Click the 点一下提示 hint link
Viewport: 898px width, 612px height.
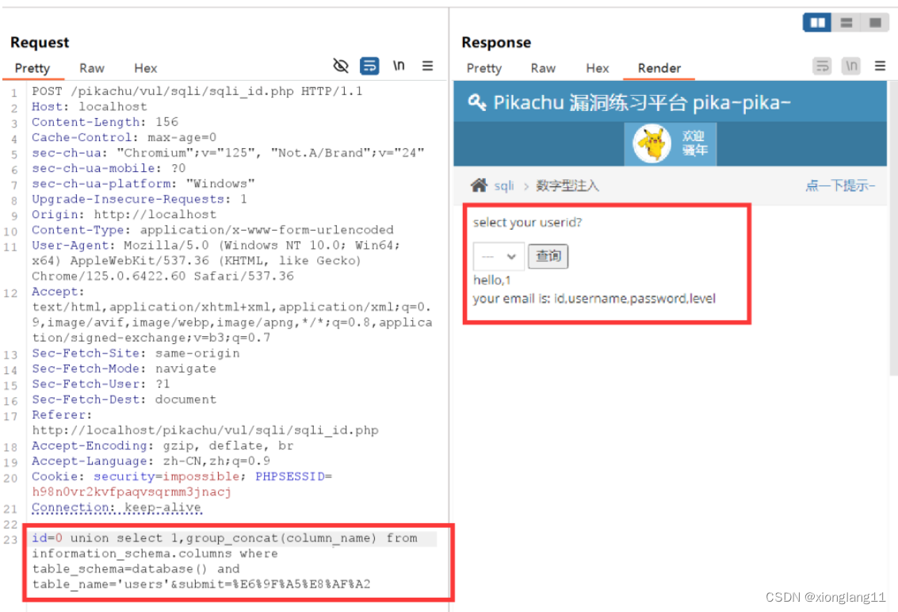coord(840,185)
